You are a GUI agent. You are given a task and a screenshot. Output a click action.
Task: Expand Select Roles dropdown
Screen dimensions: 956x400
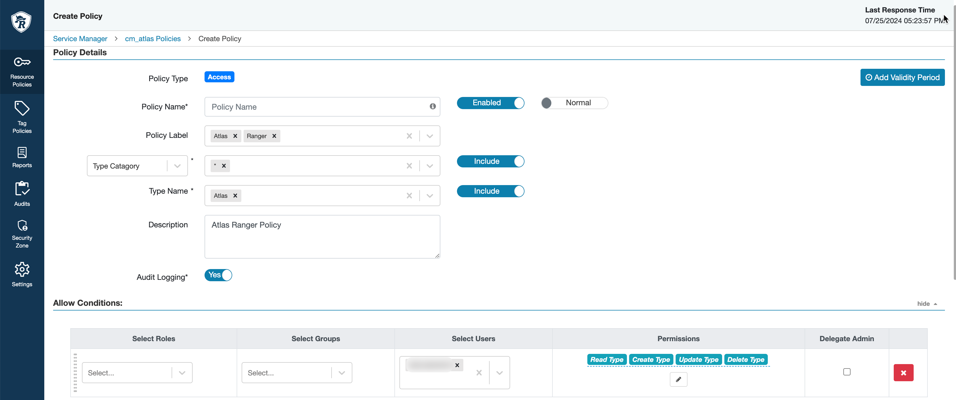tap(182, 373)
